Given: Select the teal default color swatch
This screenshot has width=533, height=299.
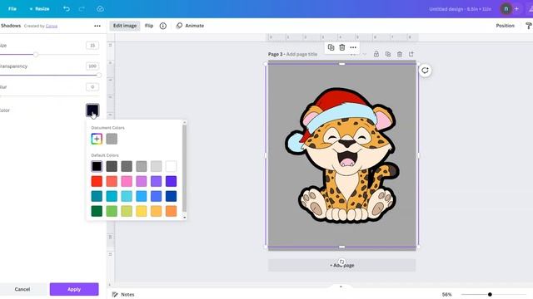Looking at the screenshot, I should [97, 196].
